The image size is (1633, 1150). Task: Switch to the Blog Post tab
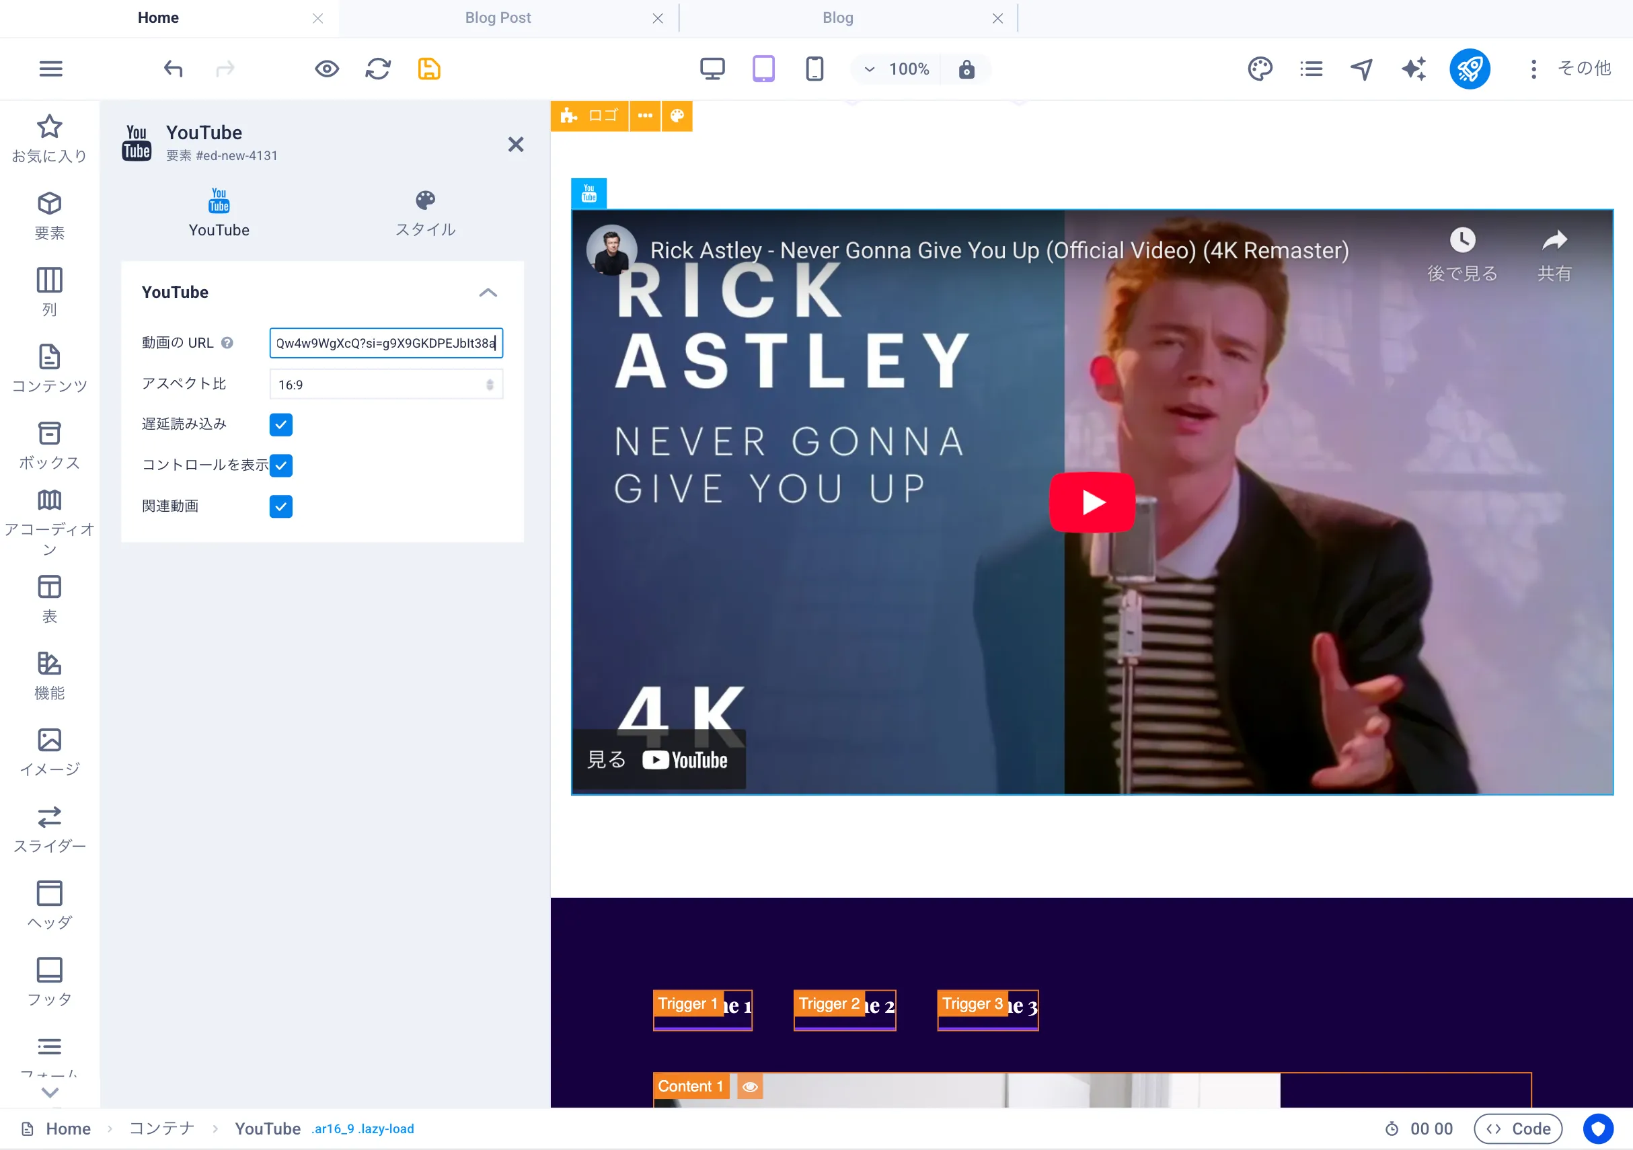tap(498, 17)
